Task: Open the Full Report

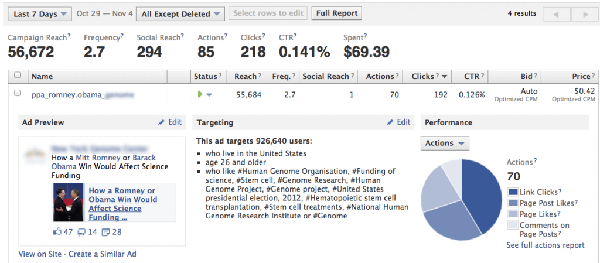Action: point(337,13)
